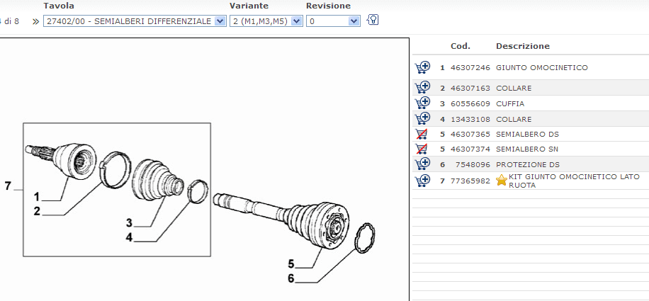Click description PROTEZIONE DS
This screenshot has width=649, height=301.
pos(528,164)
